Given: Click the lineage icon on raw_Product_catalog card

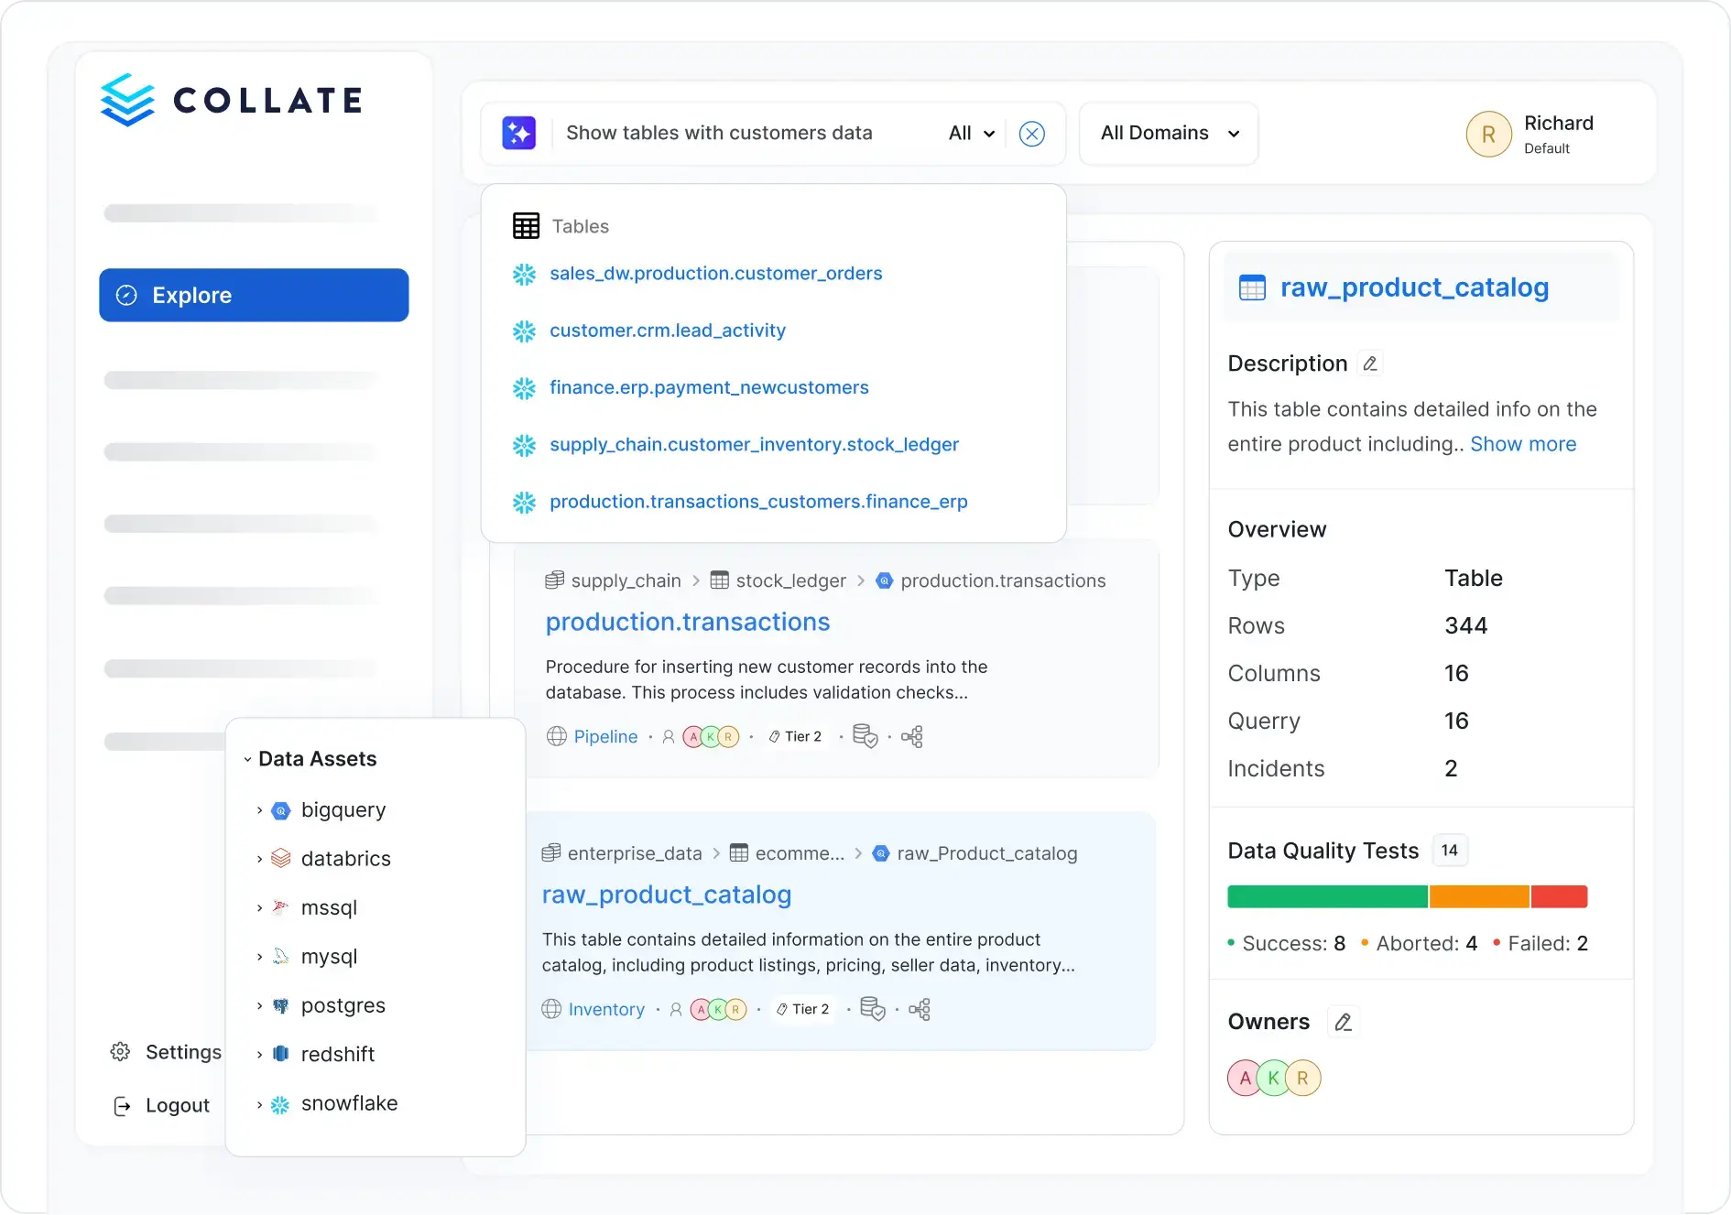Looking at the screenshot, I should [x=920, y=1009].
